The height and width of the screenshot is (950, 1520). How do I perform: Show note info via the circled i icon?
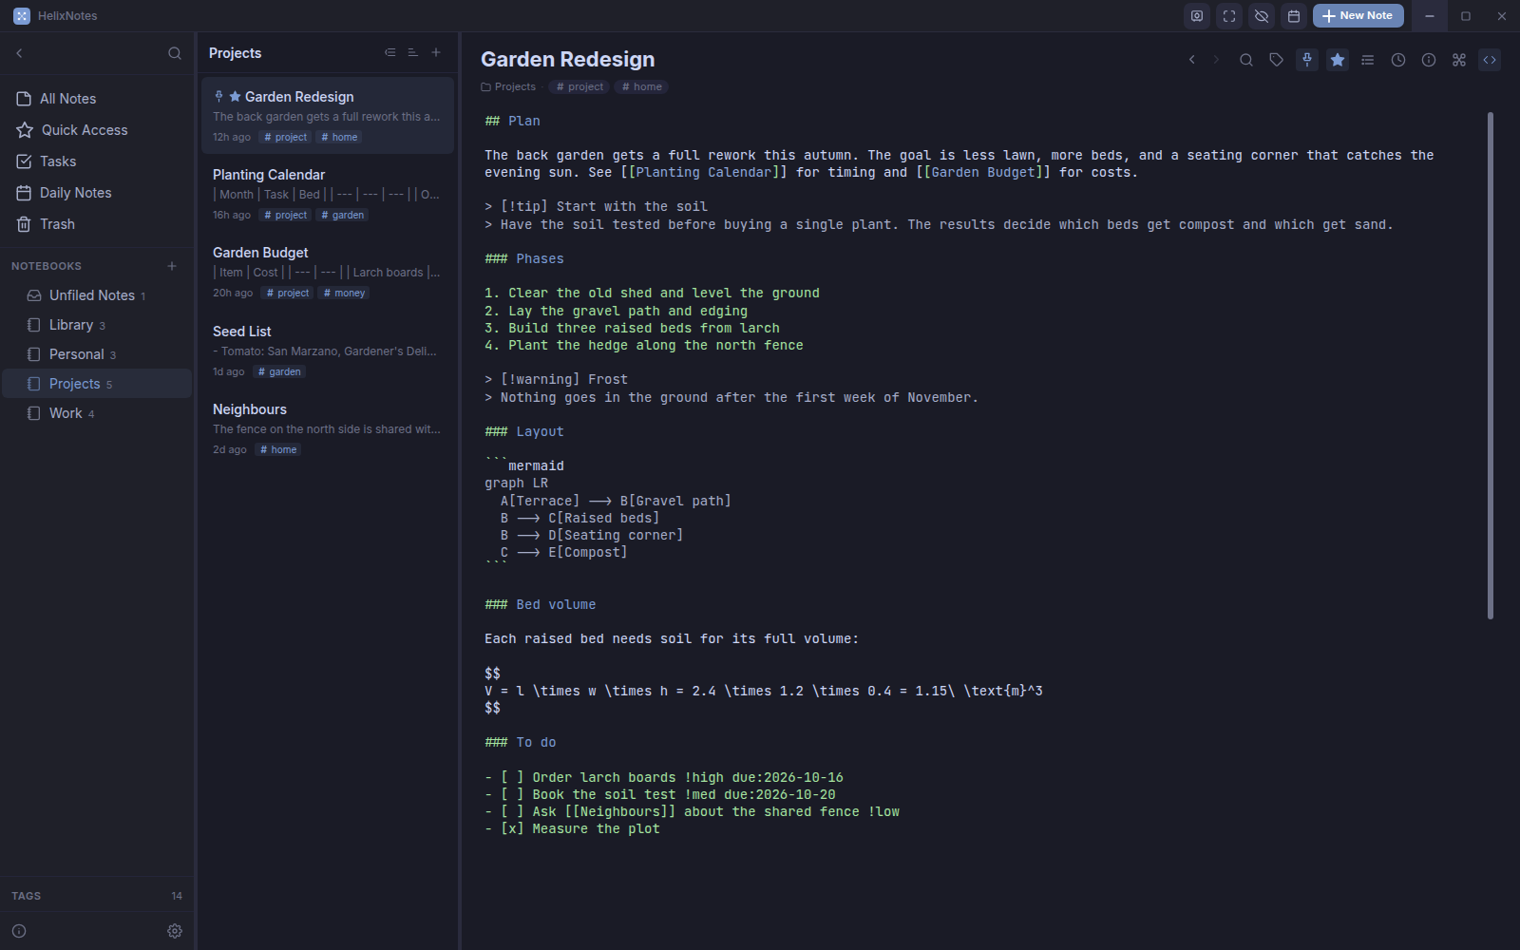[1429, 60]
